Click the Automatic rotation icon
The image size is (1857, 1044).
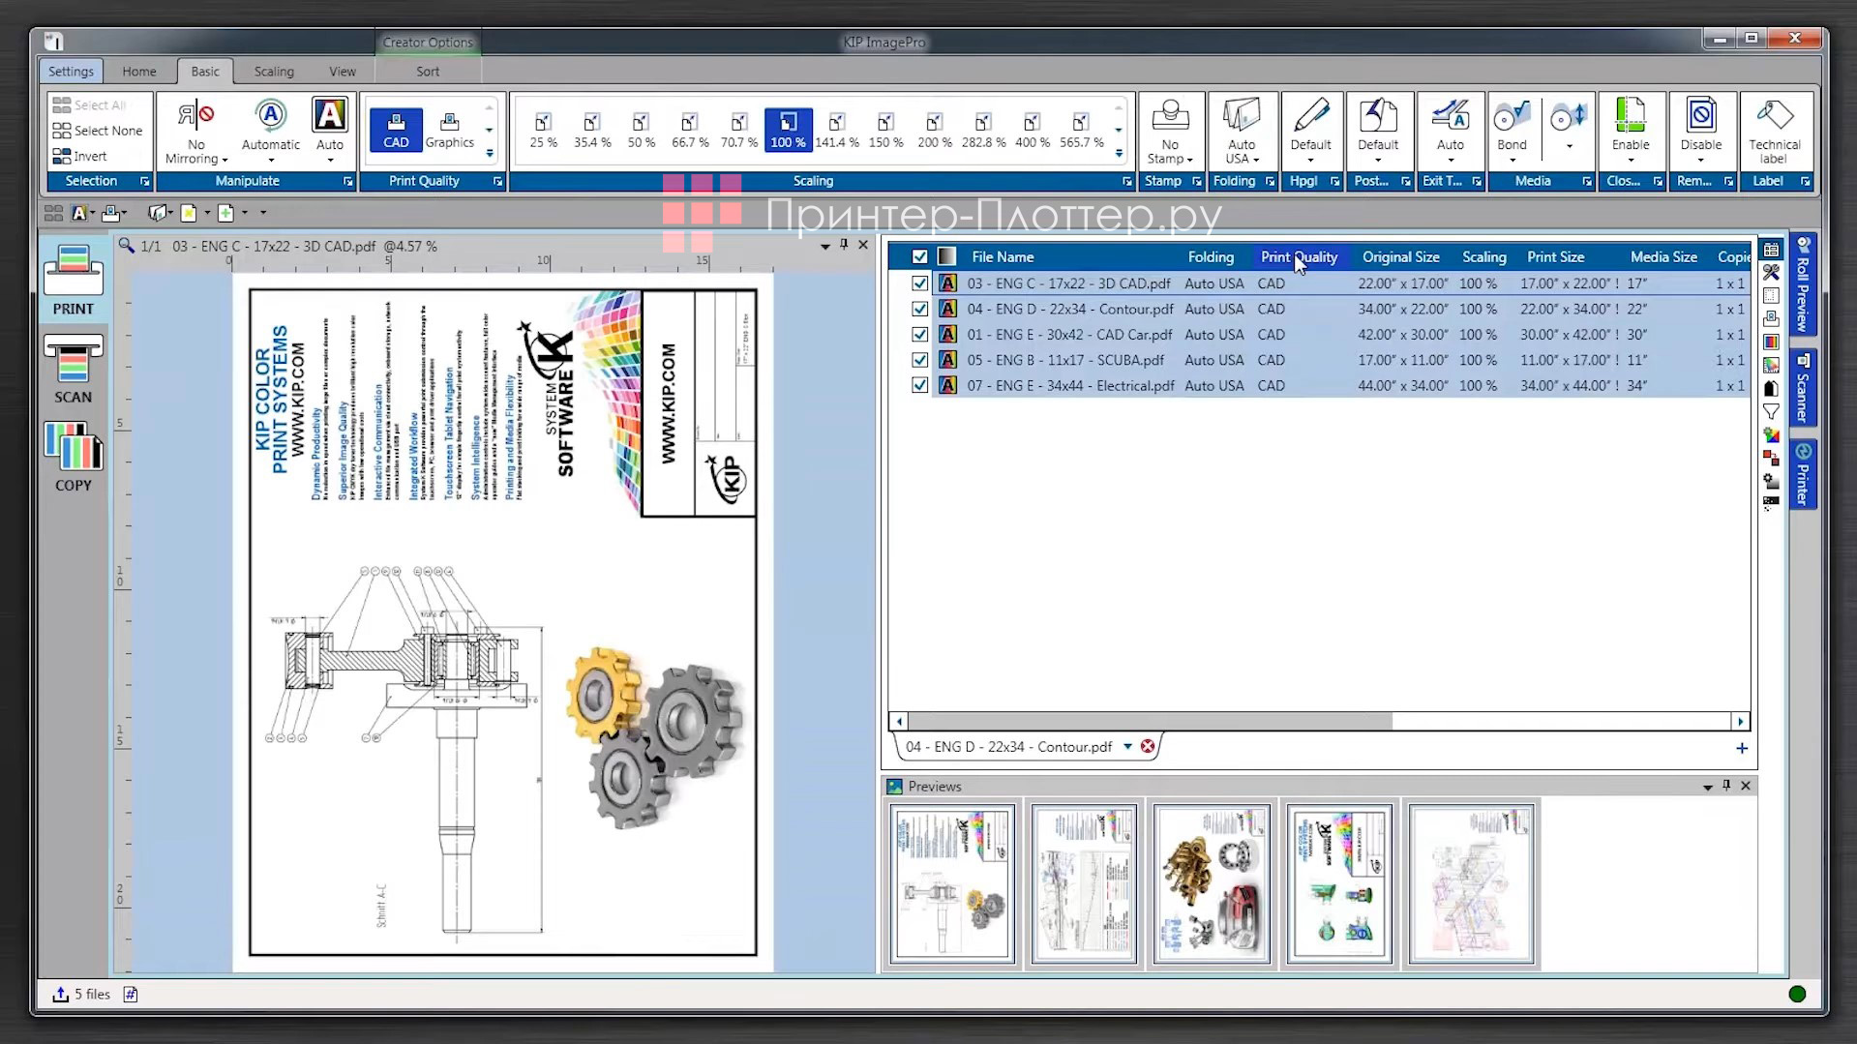tap(271, 130)
